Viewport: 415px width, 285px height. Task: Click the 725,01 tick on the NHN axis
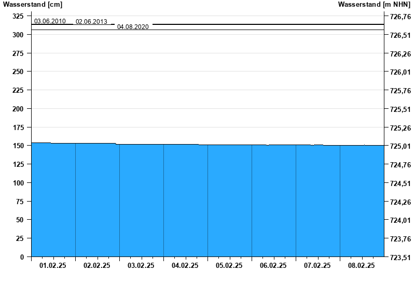(399, 146)
